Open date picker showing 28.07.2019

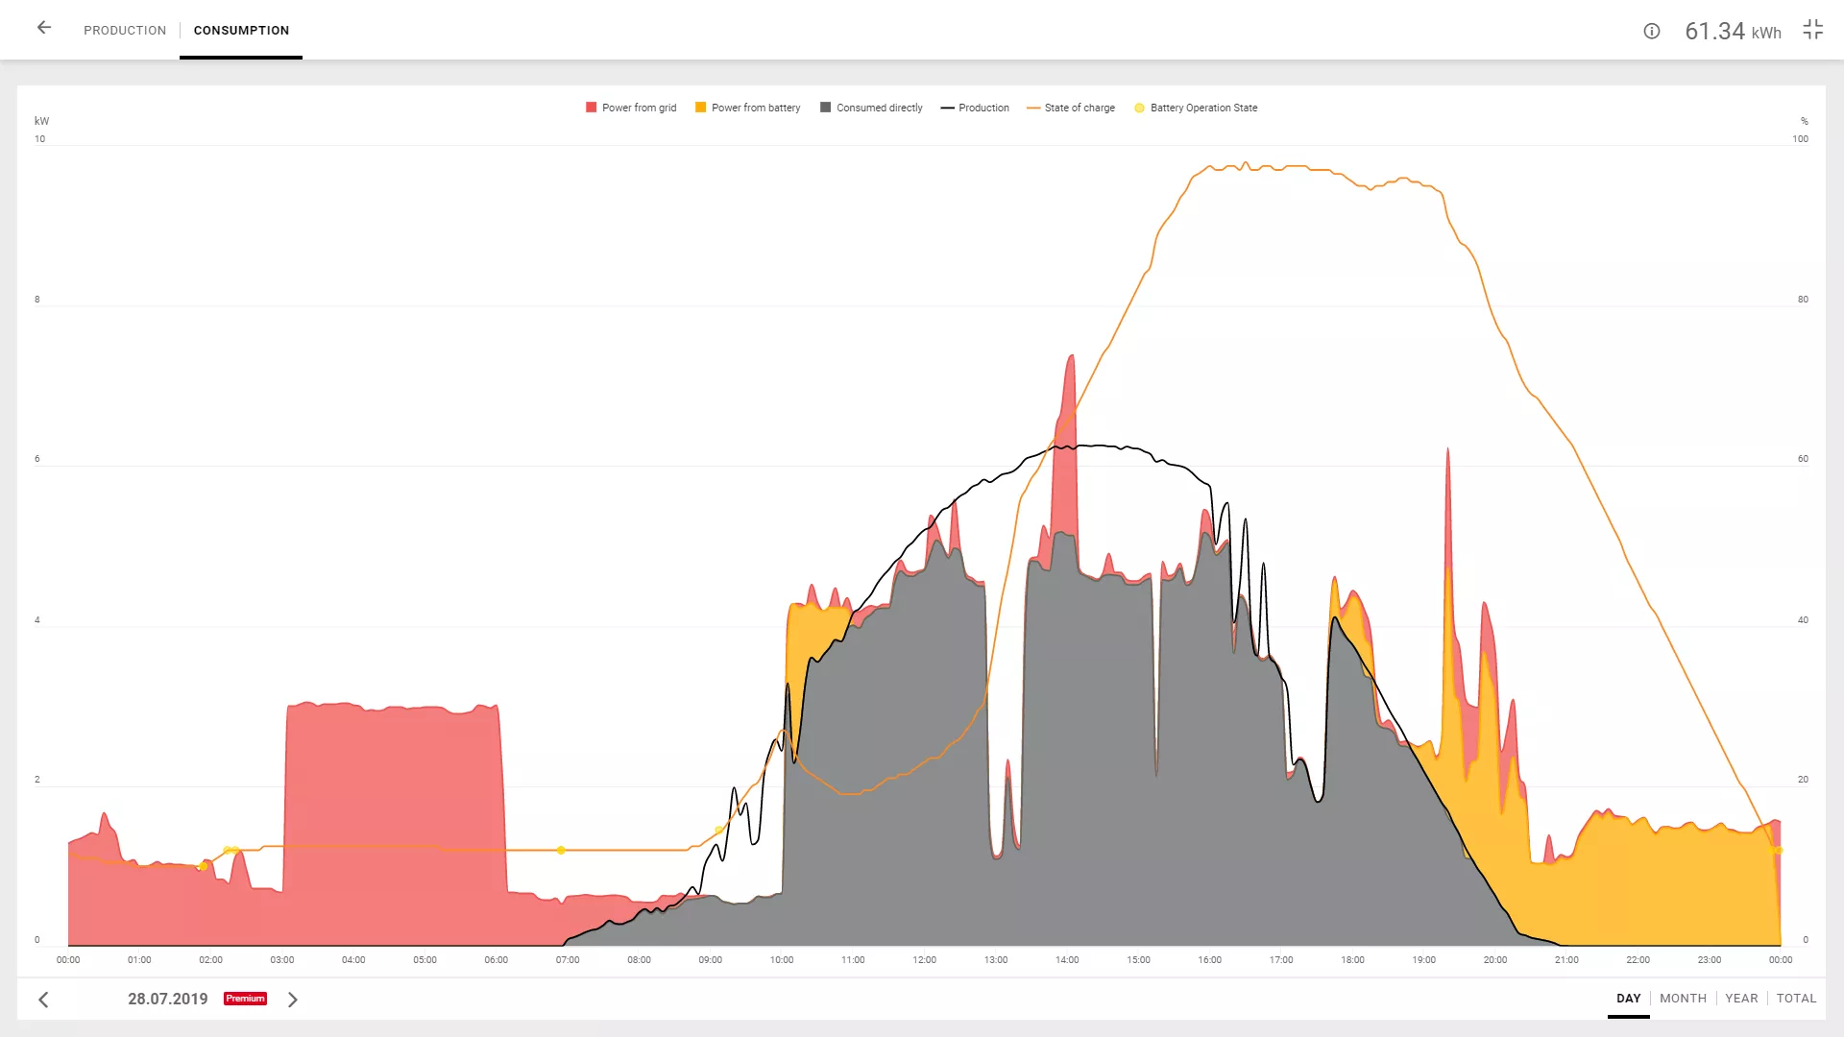pyautogui.click(x=168, y=999)
